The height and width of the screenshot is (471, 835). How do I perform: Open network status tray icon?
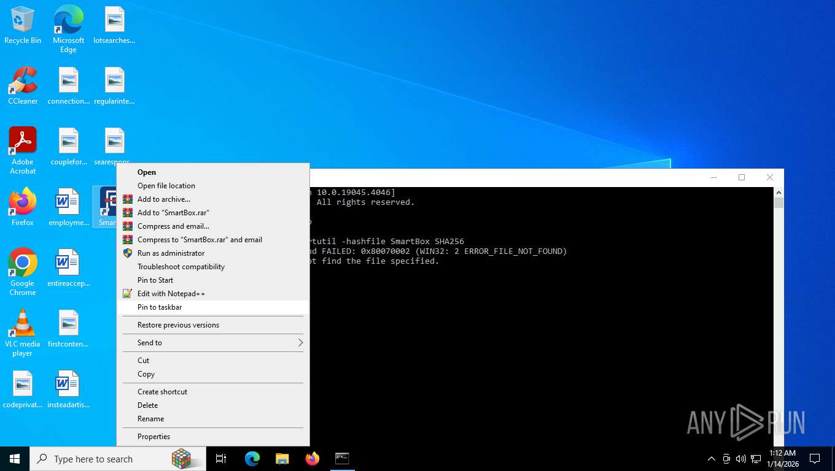pyautogui.click(x=756, y=459)
